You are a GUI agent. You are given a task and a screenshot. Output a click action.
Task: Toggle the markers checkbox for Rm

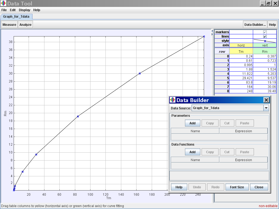click(x=265, y=32)
